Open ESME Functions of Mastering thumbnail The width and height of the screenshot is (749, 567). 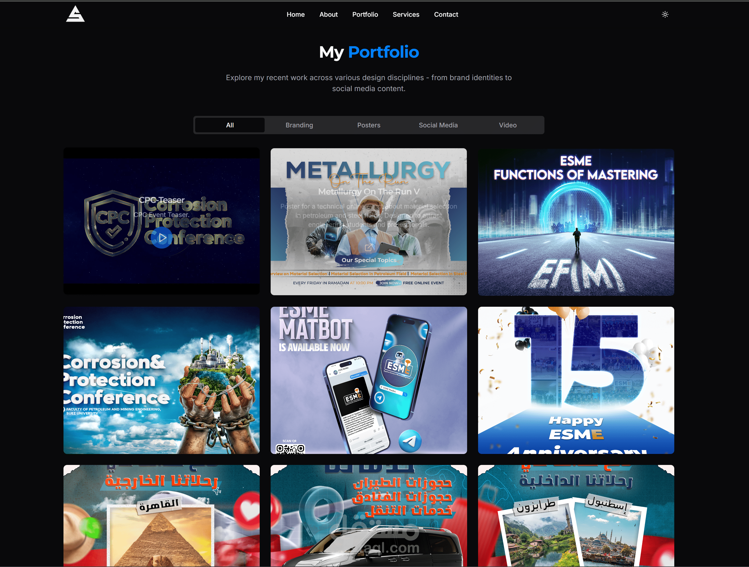(576, 222)
